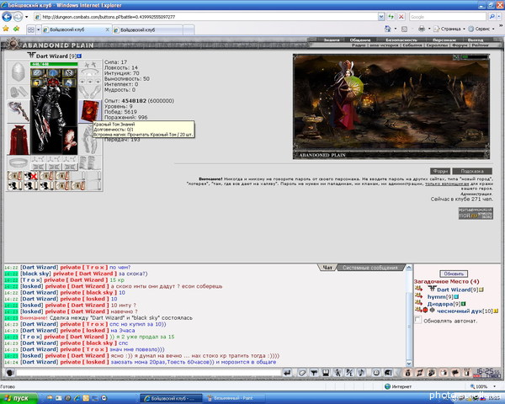The height and width of the screenshot is (404, 505).
Task: Click the hymm player name in list
Action: 436,297
